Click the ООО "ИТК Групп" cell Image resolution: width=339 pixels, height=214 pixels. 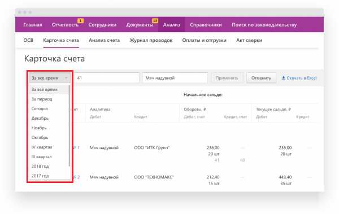(x=152, y=147)
